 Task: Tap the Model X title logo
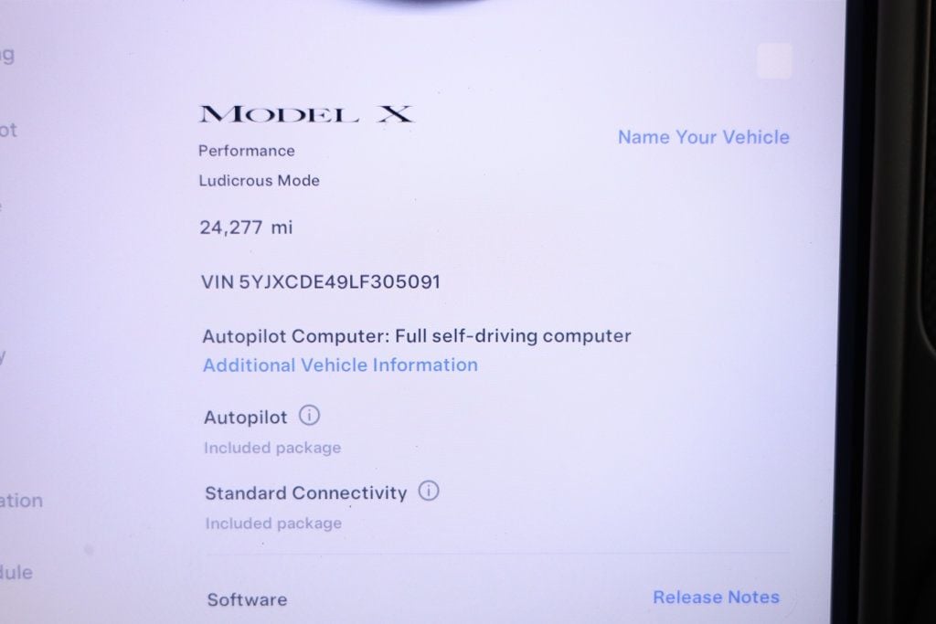(x=305, y=113)
